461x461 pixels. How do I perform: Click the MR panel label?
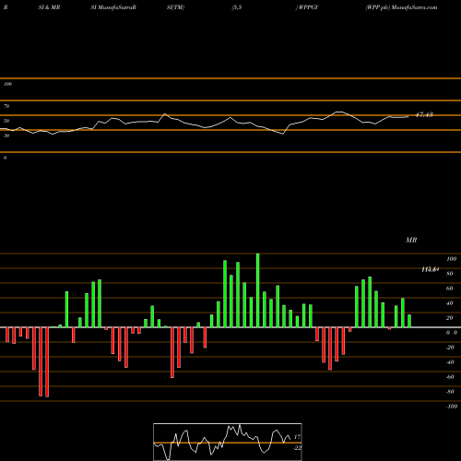click(x=411, y=240)
